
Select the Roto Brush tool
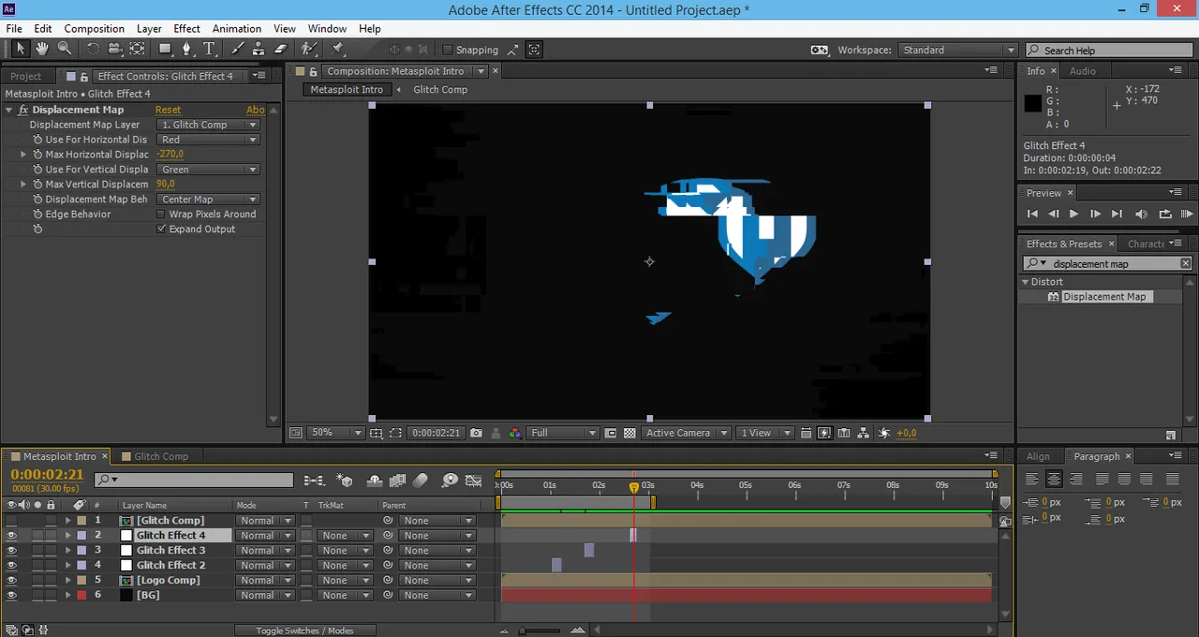click(309, 49)
